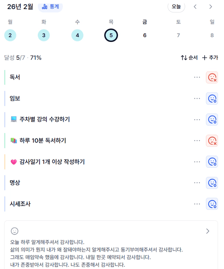Image resolution: width=224 pixels, height=269 pixels.
Task: Go to next week with right chevron
Action: click(x=210, y=7)
